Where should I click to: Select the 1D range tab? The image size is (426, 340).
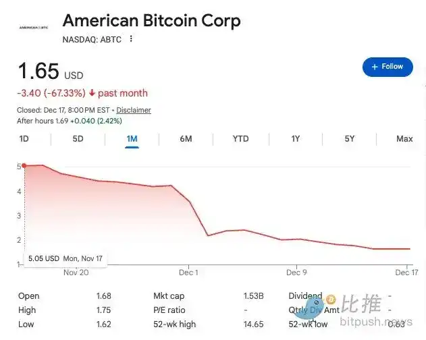(x=24, y=139)
